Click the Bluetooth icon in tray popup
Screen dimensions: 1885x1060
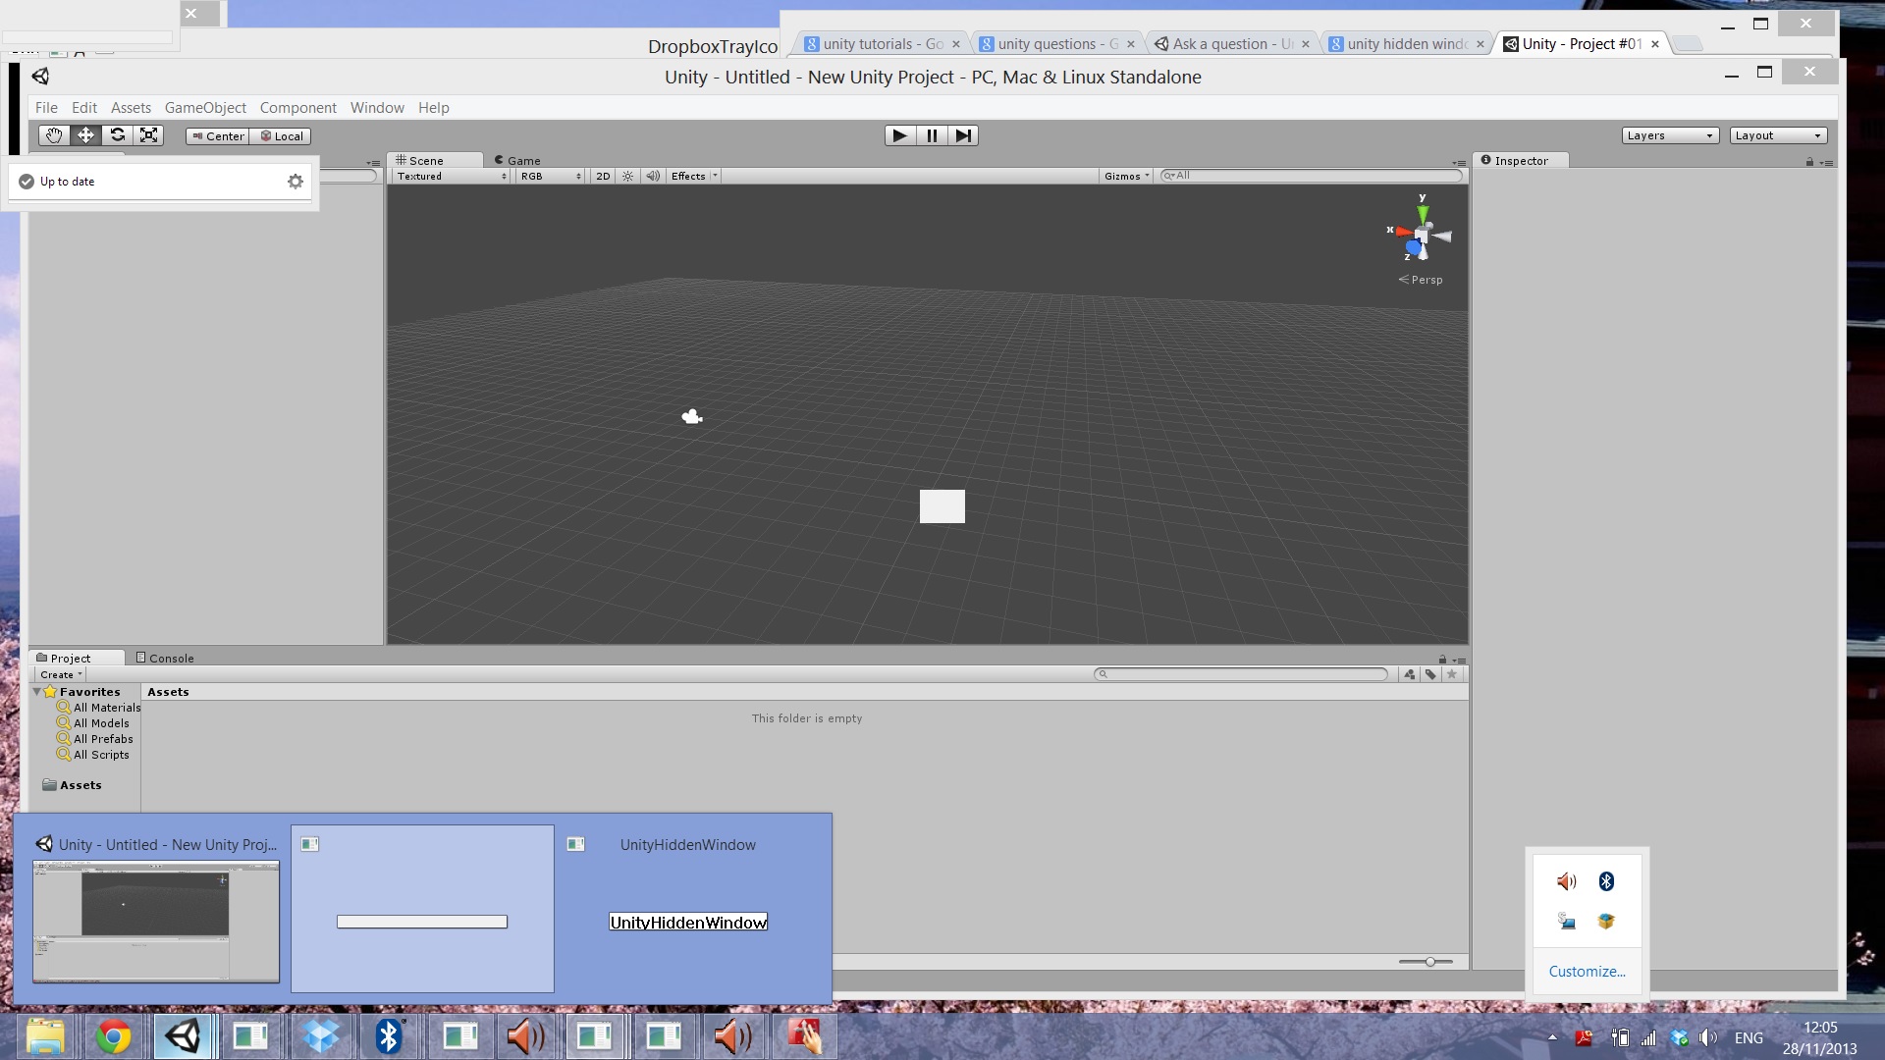(1606, 881)
